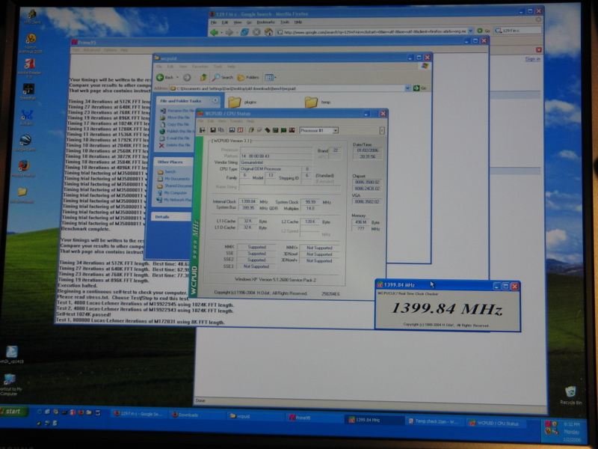598x449 pixels.
Task: Click Go button beside Explorer address bar
Action: pyautogui.click(x=419, y=88)
